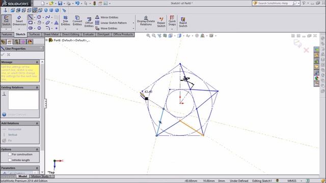The height and width of the screenshot is (183, 326).
Task: Click the Display Style cube icon
Action: pyautogui.click(x=179, y=36)
